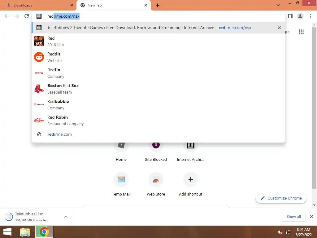The width and height of the screenshot is (317, 238).
Task: Click the Redbubble logo icon
Action: coord(39,104)
